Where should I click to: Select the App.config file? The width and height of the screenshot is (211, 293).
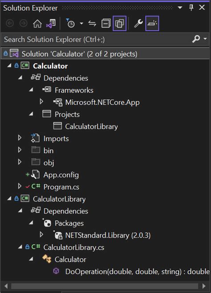pos(61,175)
